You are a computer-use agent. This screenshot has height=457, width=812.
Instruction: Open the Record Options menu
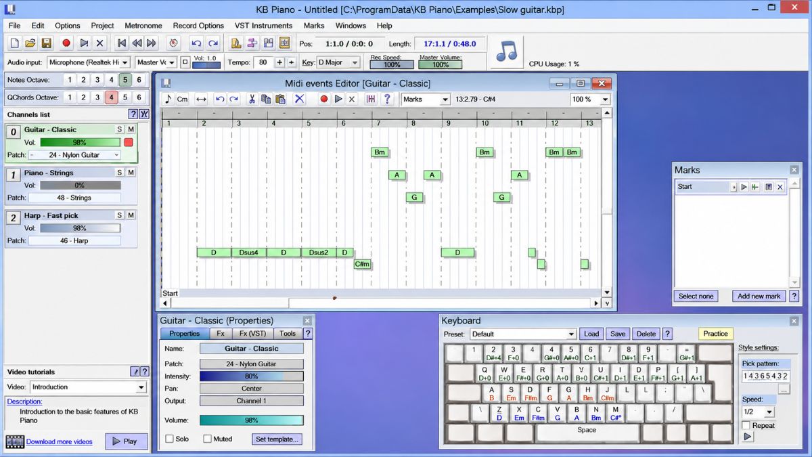point(198,26)
